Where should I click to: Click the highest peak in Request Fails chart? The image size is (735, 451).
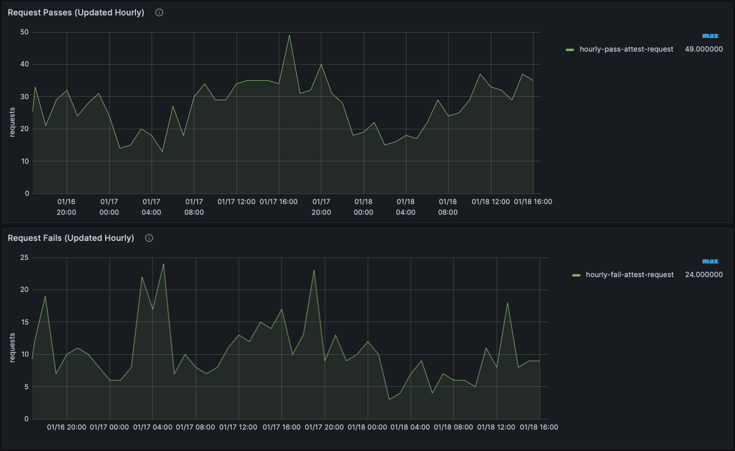click(163, 264)
